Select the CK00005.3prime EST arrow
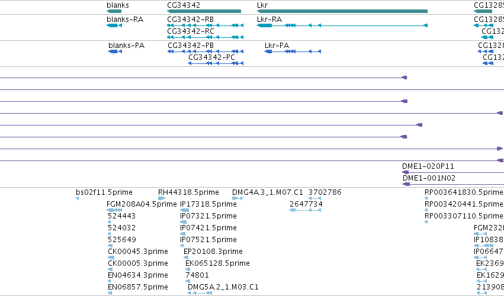 coord(110,269)
